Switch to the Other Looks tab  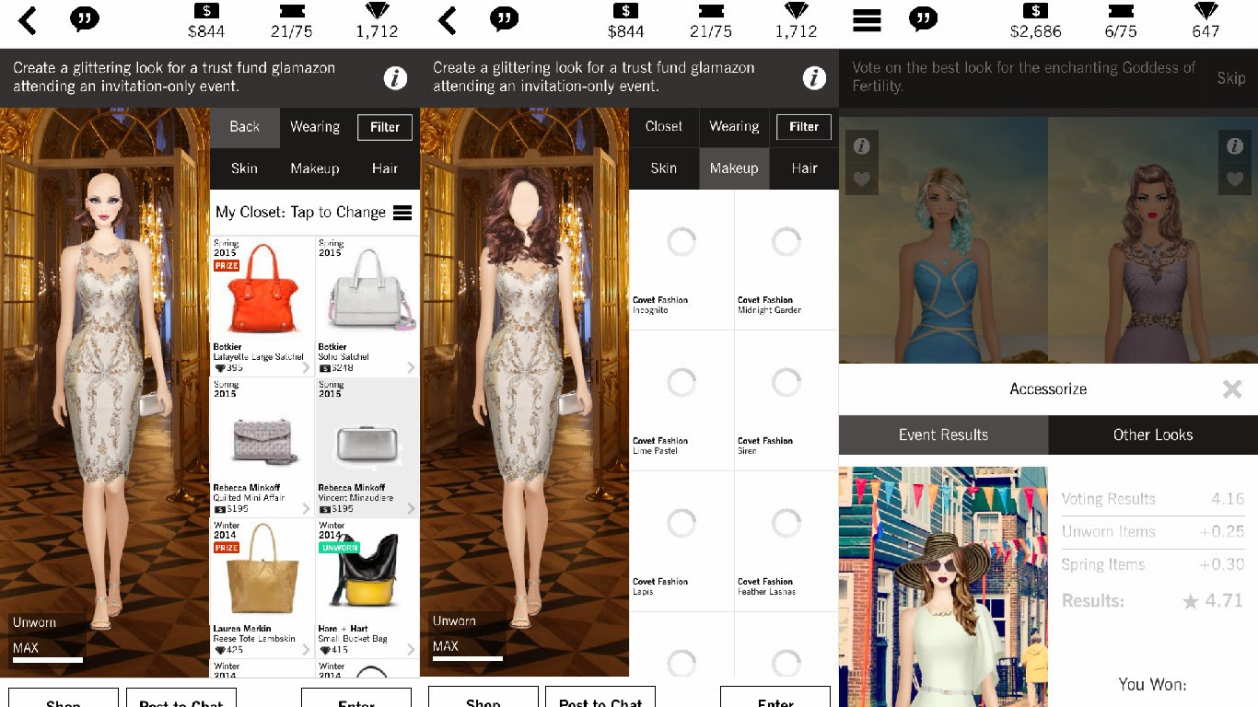click(1153, 435)
